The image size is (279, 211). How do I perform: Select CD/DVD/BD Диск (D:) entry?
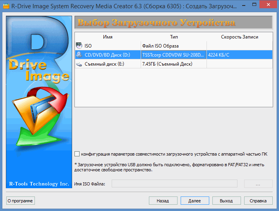pyautogui.click(x=107, y=55)
